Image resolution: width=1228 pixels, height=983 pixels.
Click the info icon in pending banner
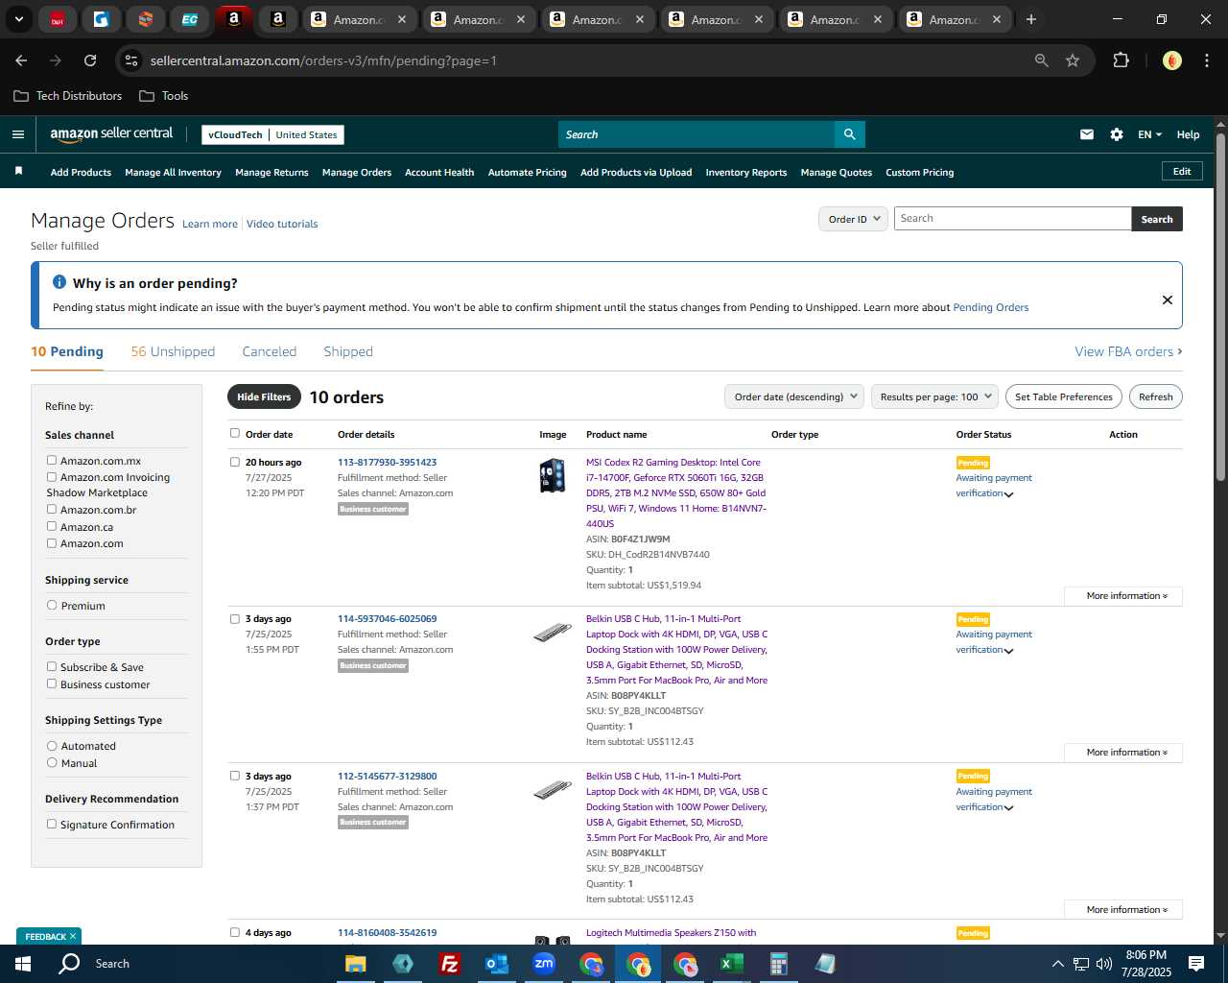(x=59, y=282)
